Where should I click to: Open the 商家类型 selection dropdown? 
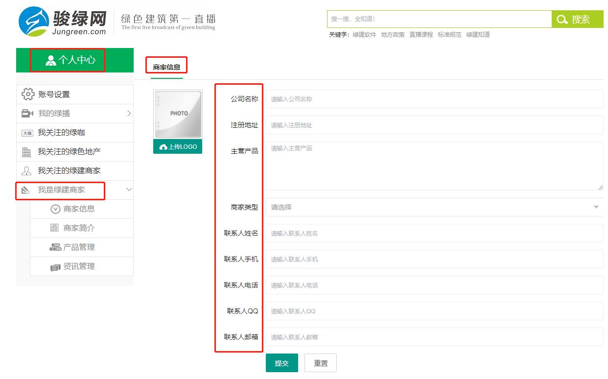434,207
